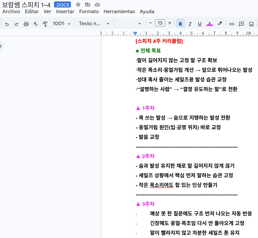Click the Undo arrow icon

7,24
